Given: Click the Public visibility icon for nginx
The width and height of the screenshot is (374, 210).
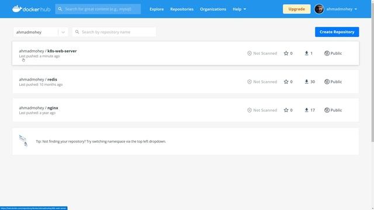Looking at the screenshot, I should tap(327, 110).
